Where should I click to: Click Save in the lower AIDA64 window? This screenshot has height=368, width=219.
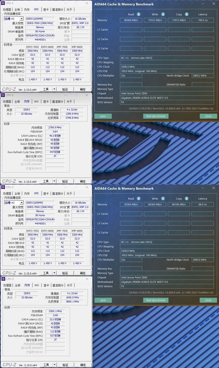tap(103, 300)
